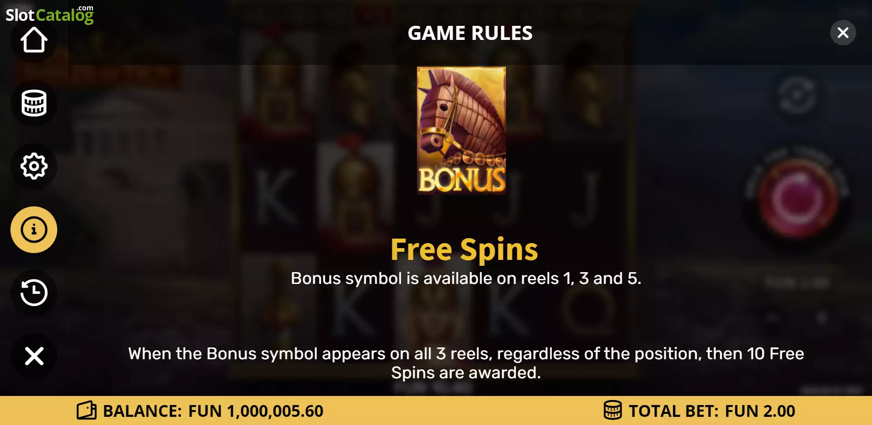The height and width of the screenshot is (425, 872).
Task: Click the total bet value FUN 2.00
Action: pos(760,411)
